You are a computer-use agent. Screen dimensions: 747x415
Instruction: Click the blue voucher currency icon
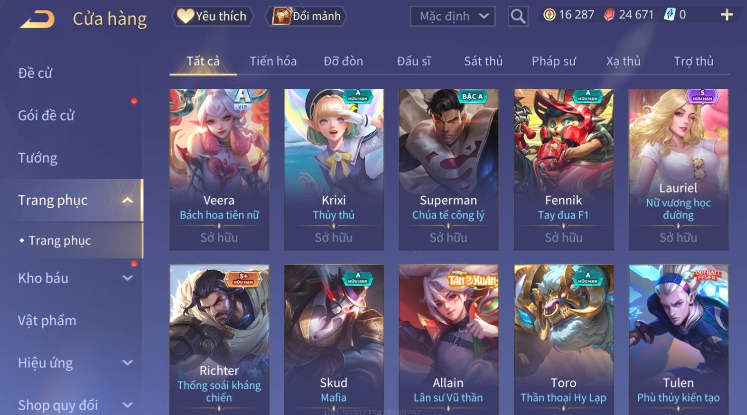(x=670, y=15)
